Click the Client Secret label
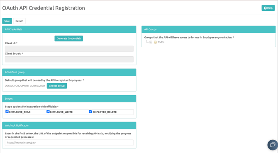Screen dimensions: 278x153 coord(14,53)
